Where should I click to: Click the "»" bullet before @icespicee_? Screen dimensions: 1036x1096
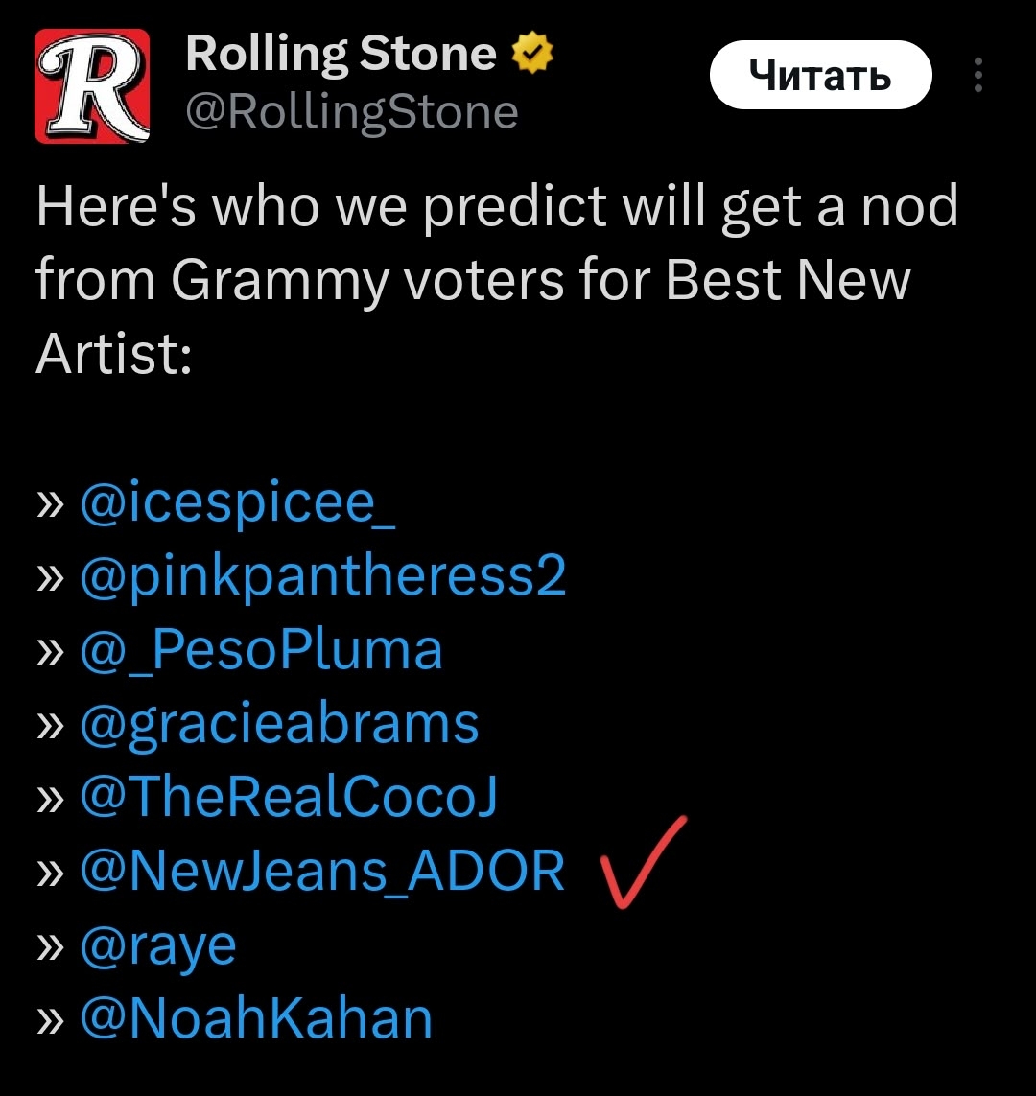click(x=52, y=502)
